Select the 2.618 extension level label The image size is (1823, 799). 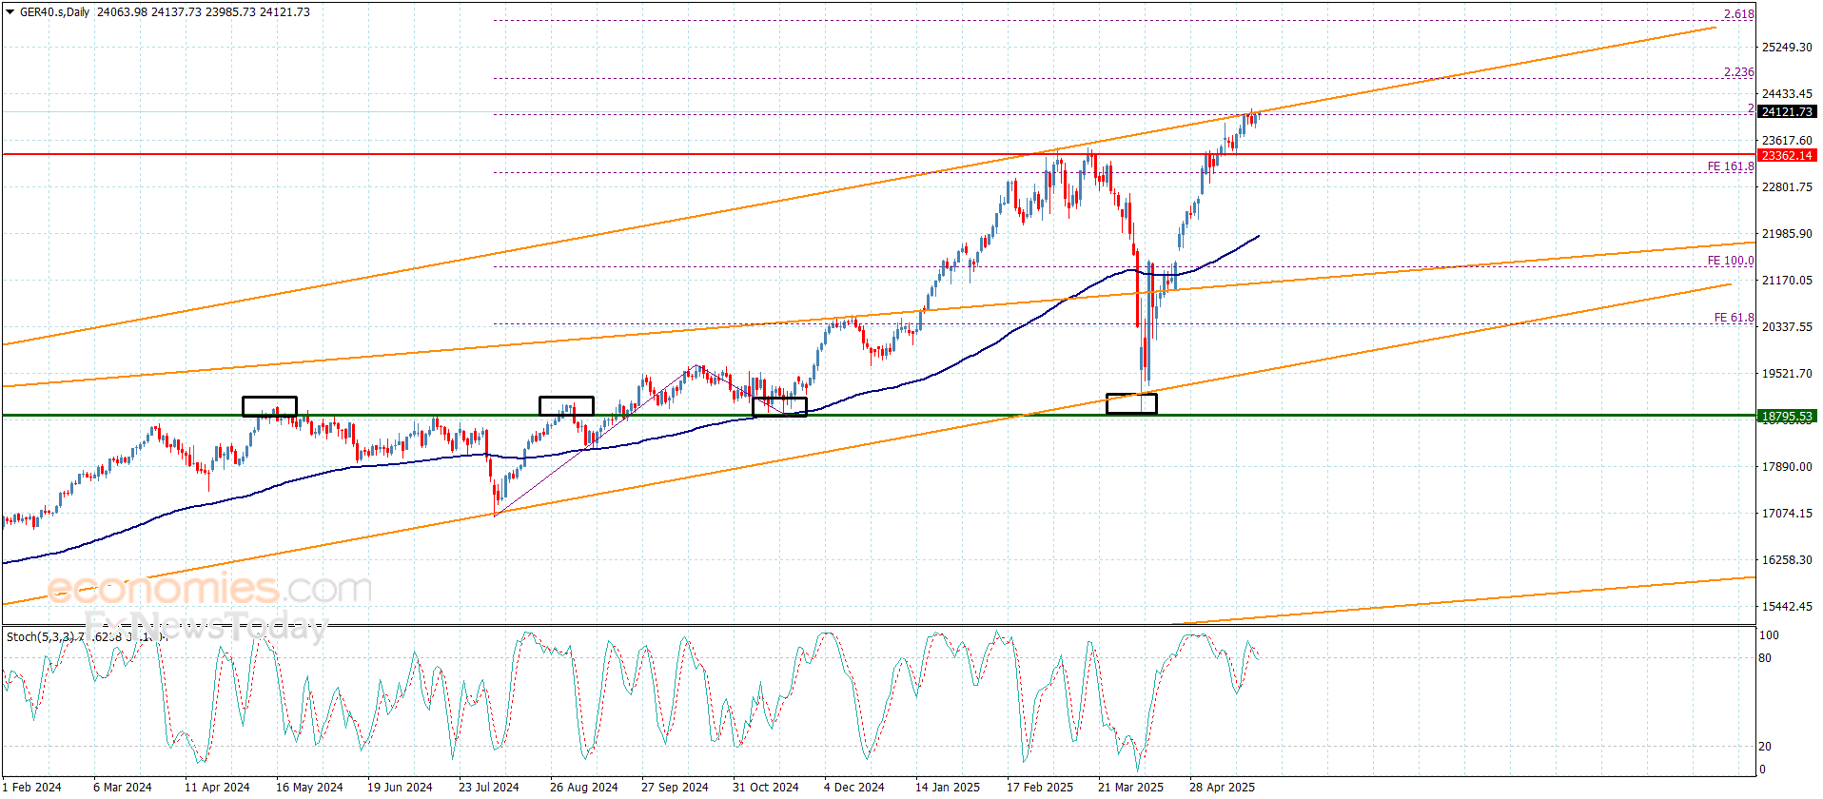pyautogui.click(x=1739, y=14)
